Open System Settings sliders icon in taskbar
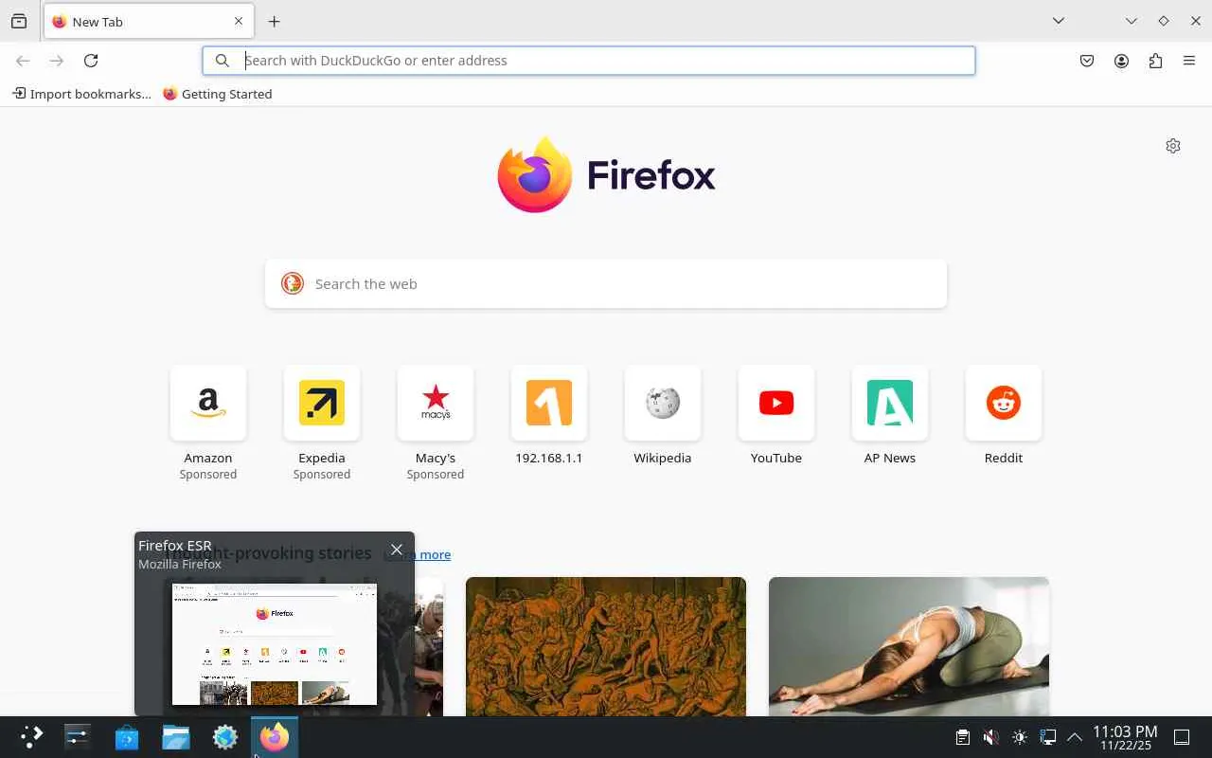Viewport: 1212px width, 758px height. (x=78, y=737)
